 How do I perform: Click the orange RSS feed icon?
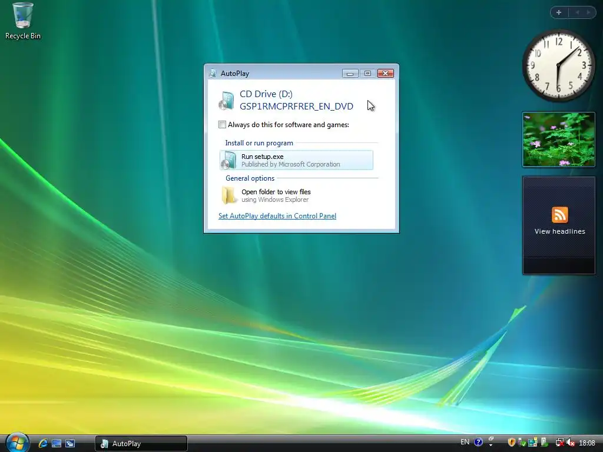coord(559,214)
